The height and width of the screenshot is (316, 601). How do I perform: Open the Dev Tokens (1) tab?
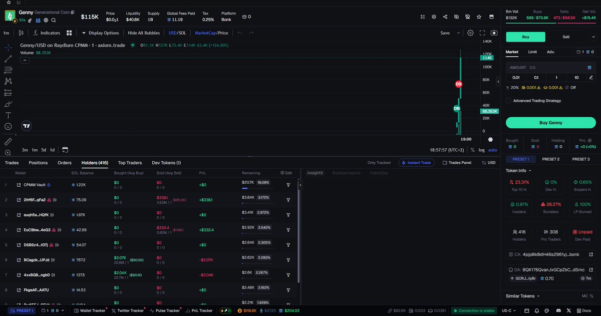point(166,163)
